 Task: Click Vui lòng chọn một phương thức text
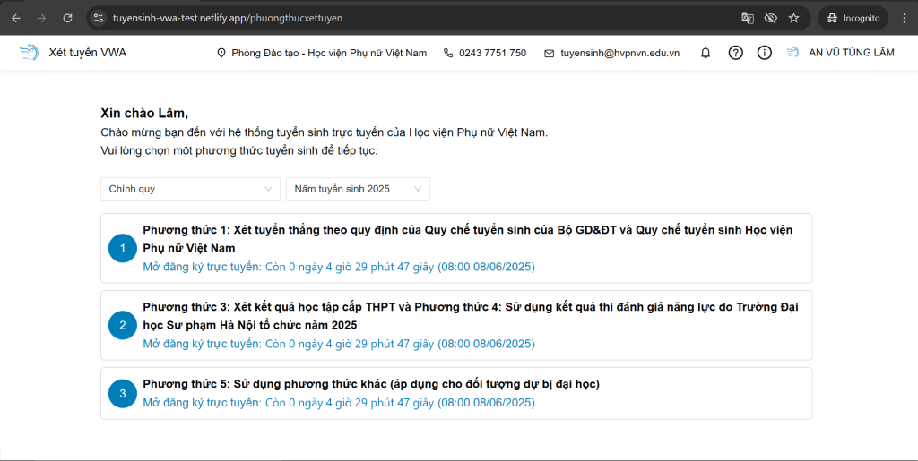(238, 150)
